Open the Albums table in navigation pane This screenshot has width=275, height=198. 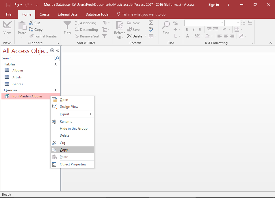pos(18,70)
